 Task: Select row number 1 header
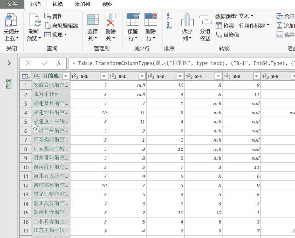[x=26, y=85]
